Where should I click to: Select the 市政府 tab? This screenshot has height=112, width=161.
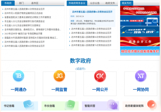(x=8, y=3)
